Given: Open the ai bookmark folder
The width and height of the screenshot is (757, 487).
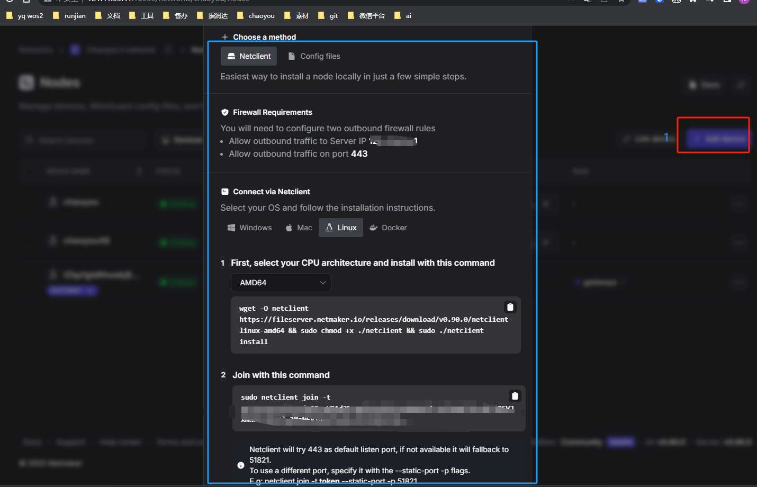Looking at the screenshot, I should pos(403,16).
